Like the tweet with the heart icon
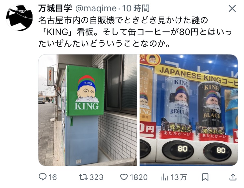 pyautogui.click(x=124, y=177)
